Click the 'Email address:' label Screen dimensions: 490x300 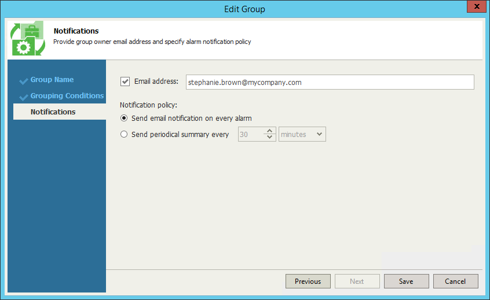tap(156, 82)
